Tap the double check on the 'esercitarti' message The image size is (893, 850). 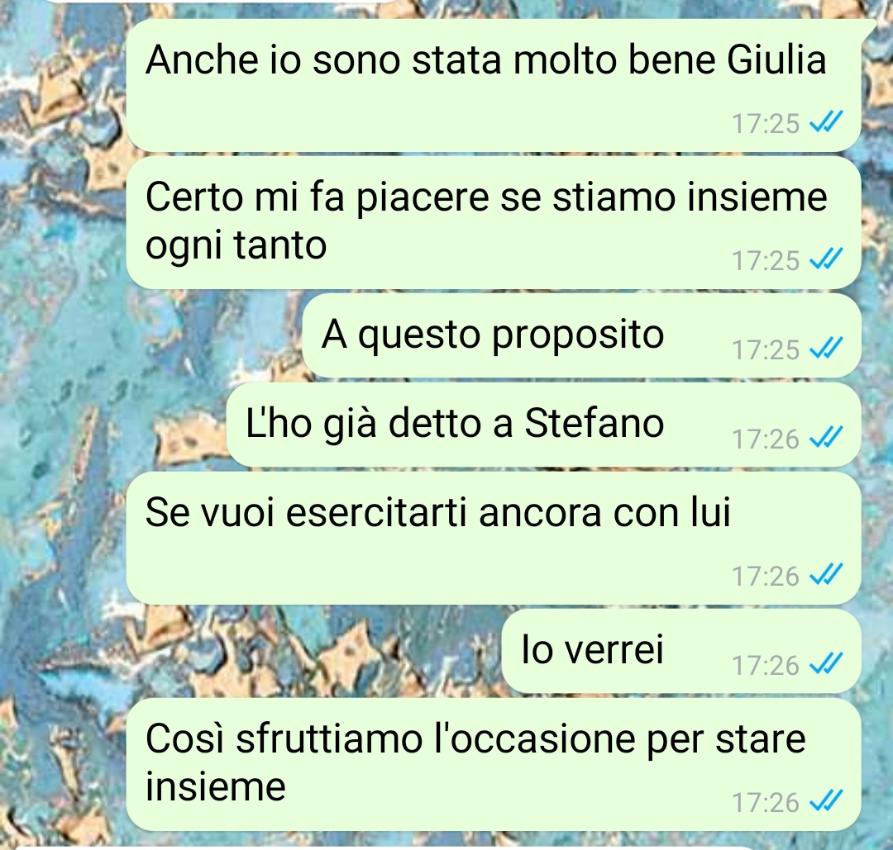pos(826,575)
